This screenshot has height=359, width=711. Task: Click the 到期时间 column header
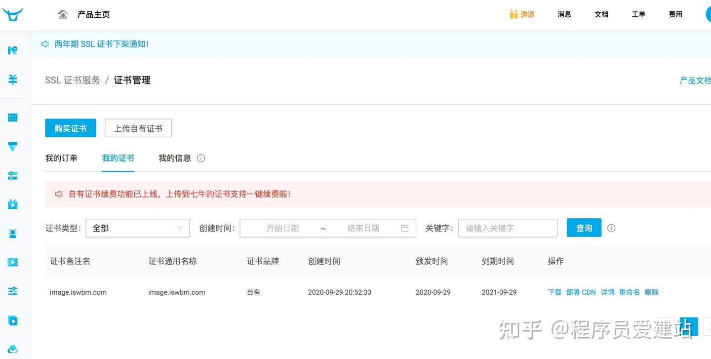498,261
